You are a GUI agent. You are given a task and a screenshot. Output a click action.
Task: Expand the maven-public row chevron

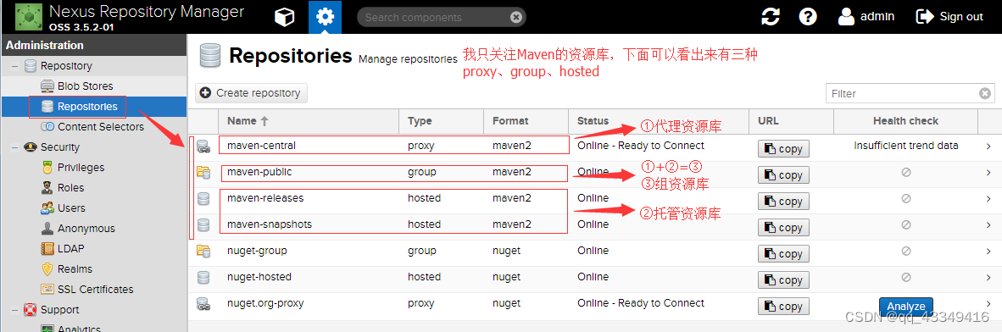pyautogui.click(x=988, y=173)
